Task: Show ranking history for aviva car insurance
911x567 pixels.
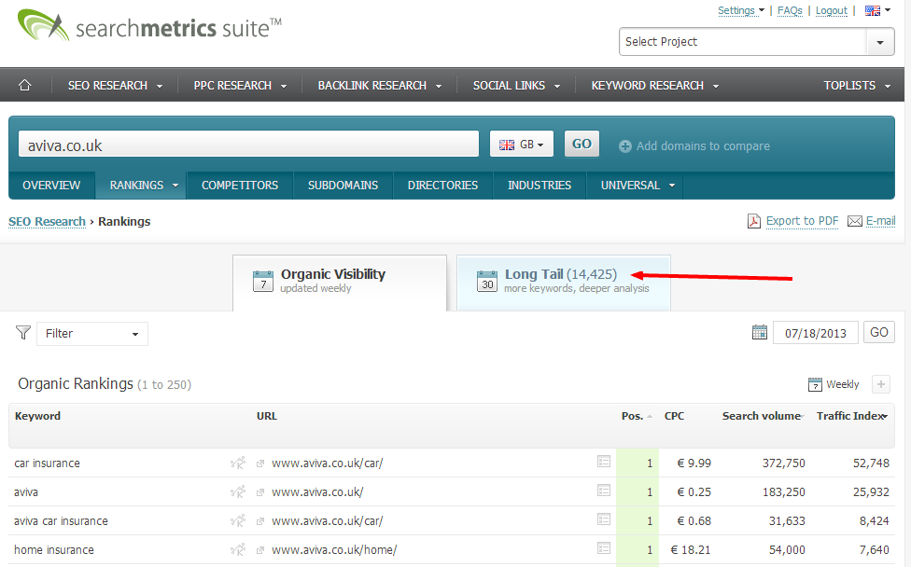Action: click(x=238, y=520)
